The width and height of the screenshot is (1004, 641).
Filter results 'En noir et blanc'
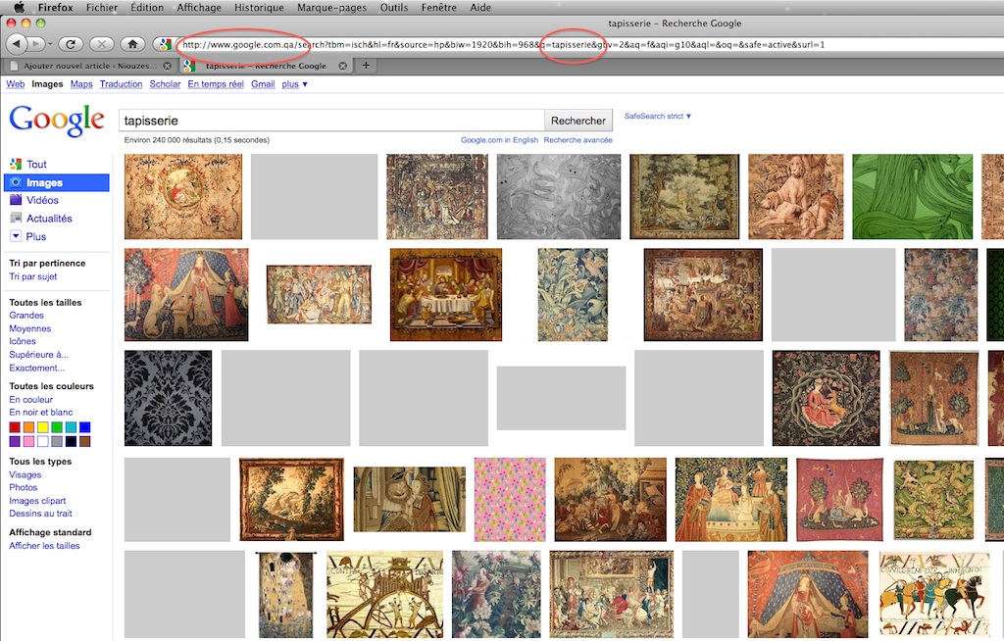pos(41,412)
